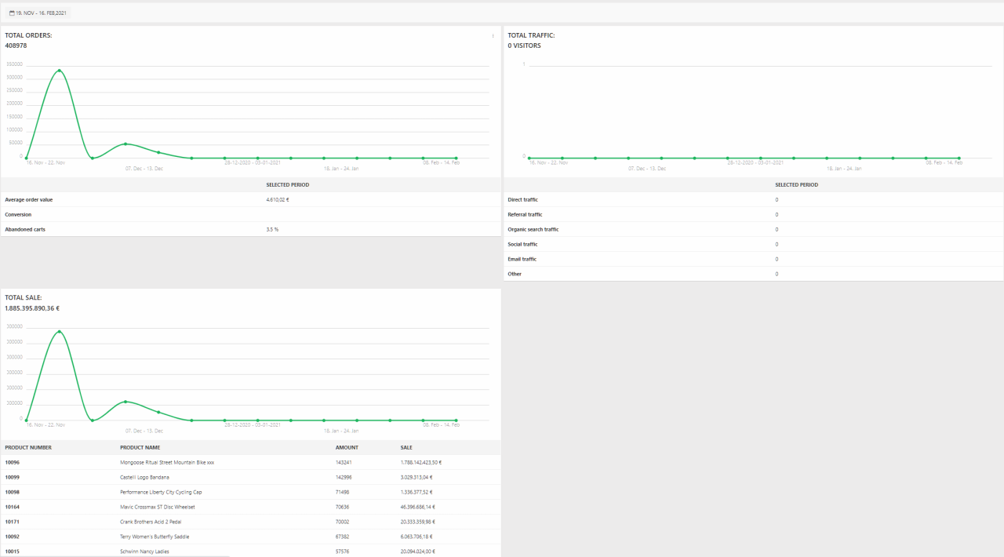1004x557 pixels.
Task: Click the Abandoned carts row label
Action: click(25, 229)
